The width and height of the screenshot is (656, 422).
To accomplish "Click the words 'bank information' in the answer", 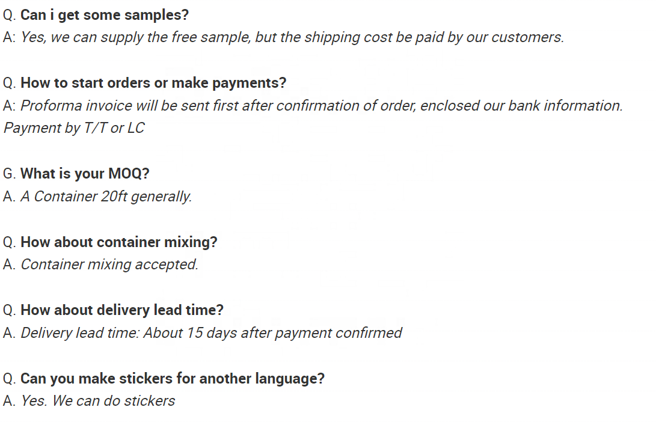I will tap(565, 105).
